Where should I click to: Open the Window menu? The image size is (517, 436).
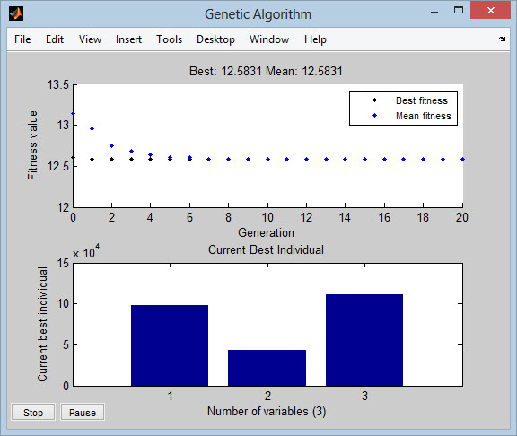[269, 39]
